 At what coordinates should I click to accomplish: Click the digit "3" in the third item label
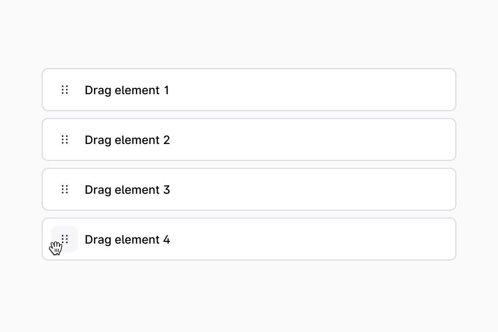166,190
